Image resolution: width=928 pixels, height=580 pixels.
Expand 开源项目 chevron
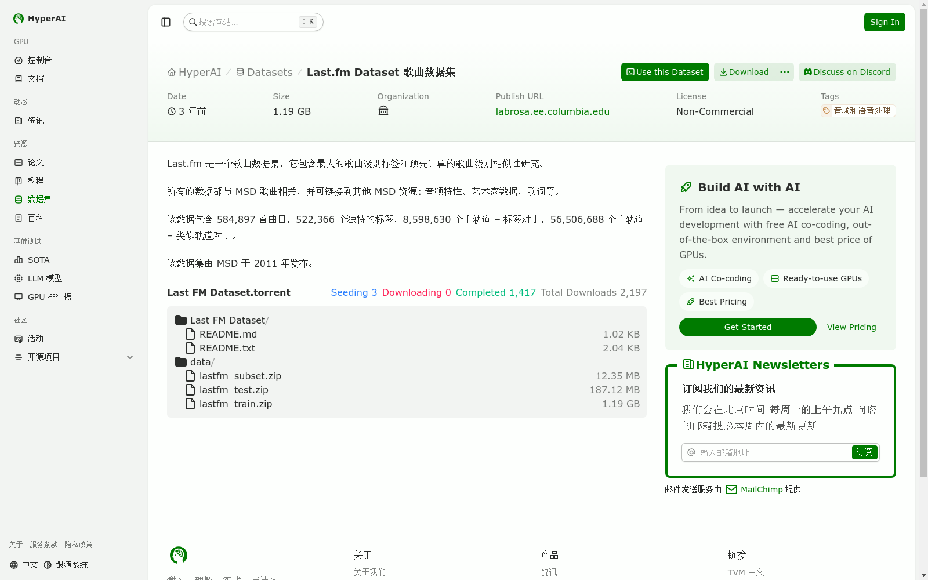[x=130, y=357]
